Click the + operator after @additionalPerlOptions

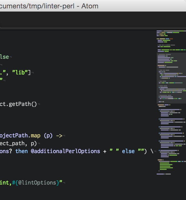[x=105, y=151]
